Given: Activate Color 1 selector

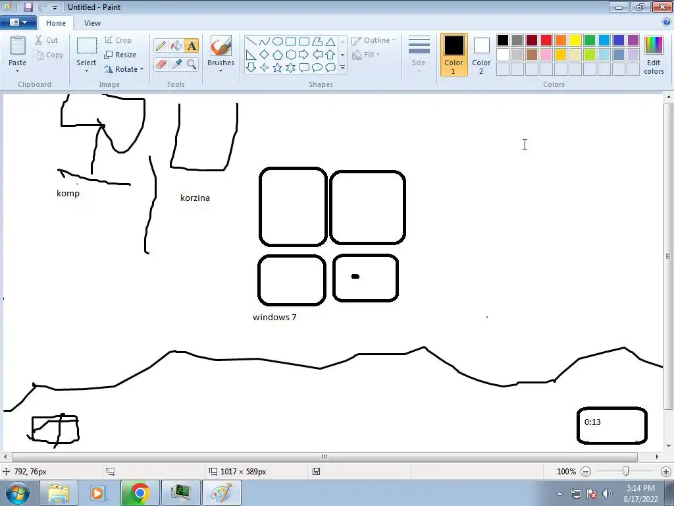Looking at the screenshot, I should click(x=454, y=55).
